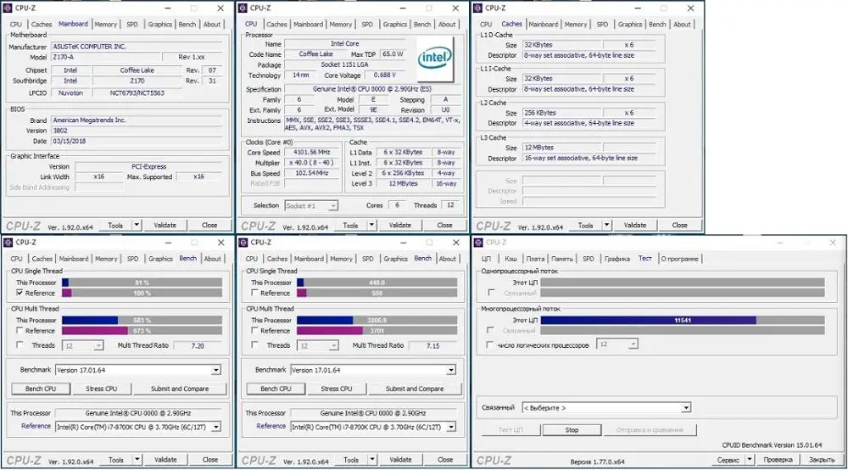Open the 'Сервис' dropdown arrow in Russian window
The width and height of the screenshot is (848, 470).
(750, 459)
